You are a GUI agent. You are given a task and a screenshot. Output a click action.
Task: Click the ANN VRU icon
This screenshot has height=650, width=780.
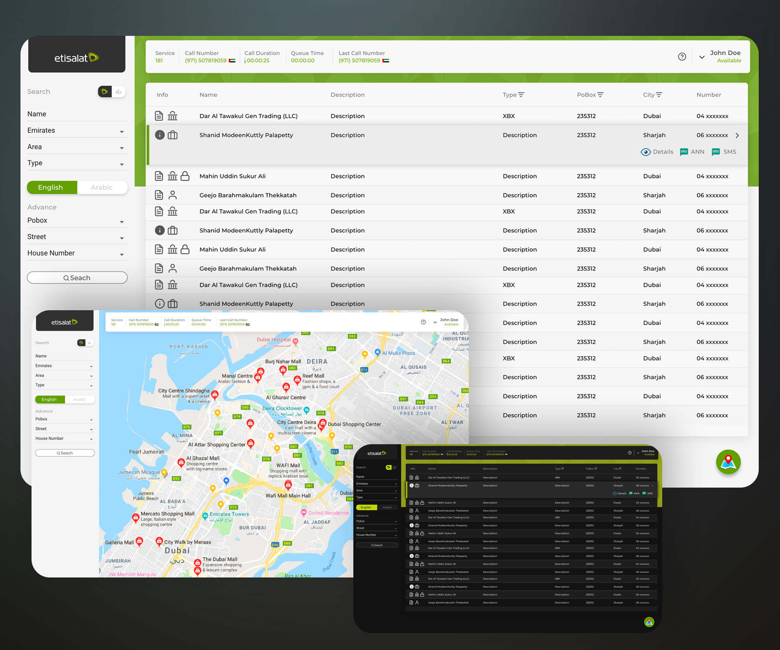point(684,152)
